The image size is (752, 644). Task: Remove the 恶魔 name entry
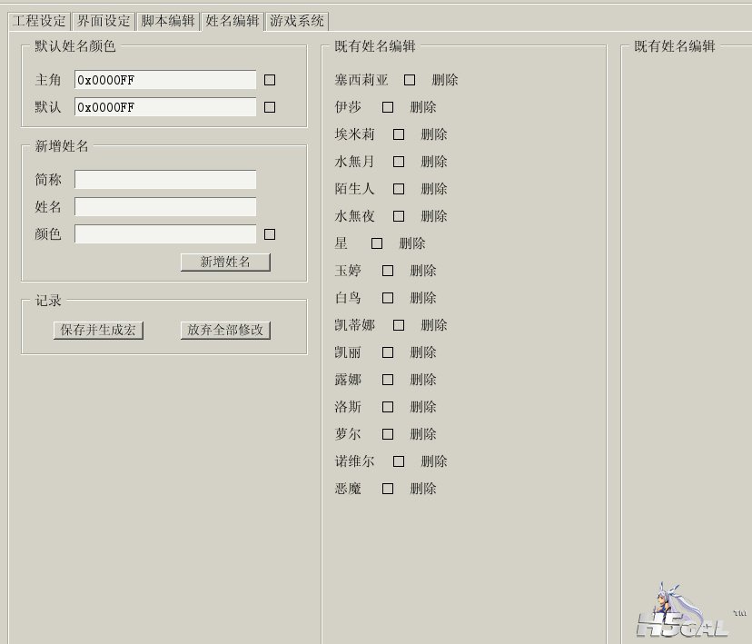coord(423,489)
